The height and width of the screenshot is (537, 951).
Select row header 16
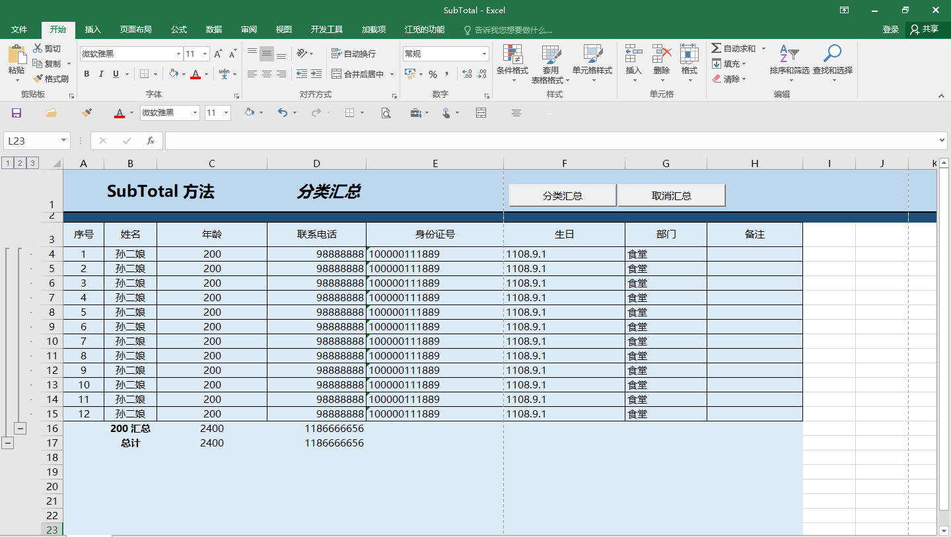(52, 429)
